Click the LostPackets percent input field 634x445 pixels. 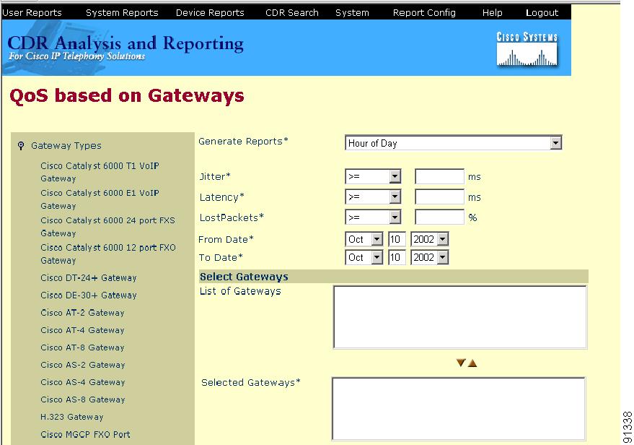point(439,217)
